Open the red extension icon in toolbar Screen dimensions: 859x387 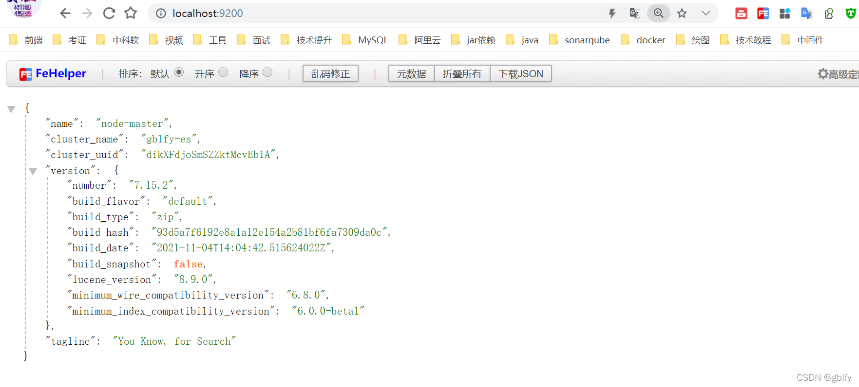pyautogui.click(x=741, y=14)
